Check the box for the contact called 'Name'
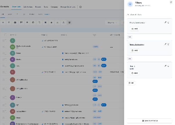 pos(6,53)
